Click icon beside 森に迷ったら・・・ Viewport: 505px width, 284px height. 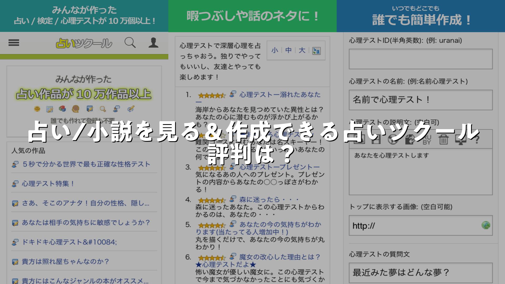coord(233,199)
